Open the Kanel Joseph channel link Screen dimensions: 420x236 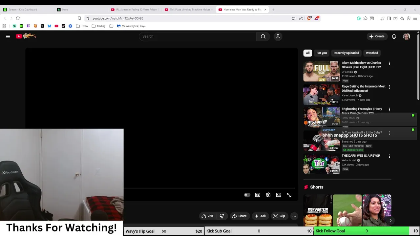tap(349, 95)
